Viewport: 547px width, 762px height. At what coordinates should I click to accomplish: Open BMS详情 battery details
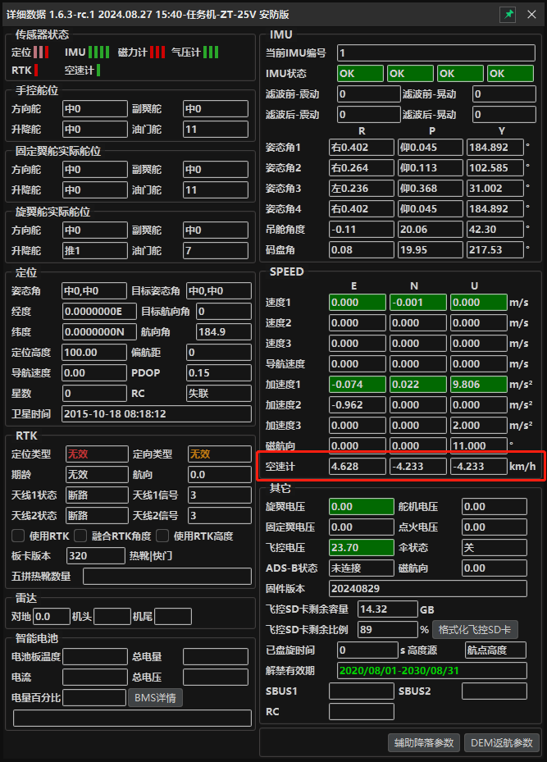pyautogui.click(x=156, y=698)
